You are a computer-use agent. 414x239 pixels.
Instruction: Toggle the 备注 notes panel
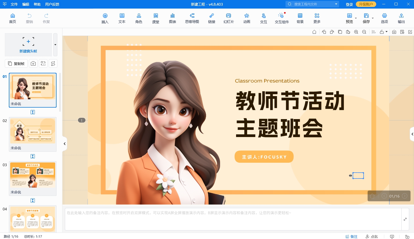point(352,237)
